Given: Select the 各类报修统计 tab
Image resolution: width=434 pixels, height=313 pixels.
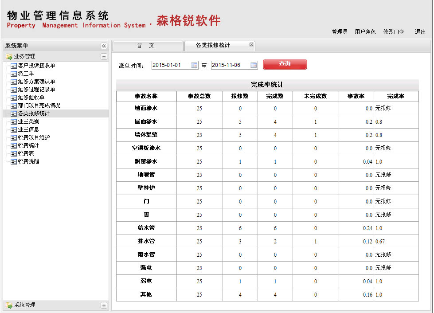Looking at the screenshot, I should [x=213, y=45].
